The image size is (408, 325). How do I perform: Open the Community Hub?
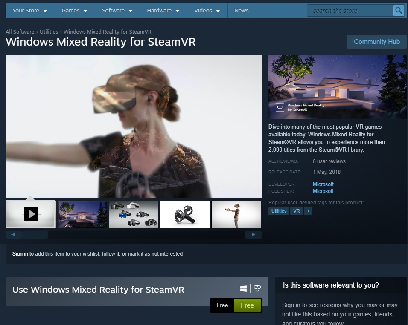point(377,42)
